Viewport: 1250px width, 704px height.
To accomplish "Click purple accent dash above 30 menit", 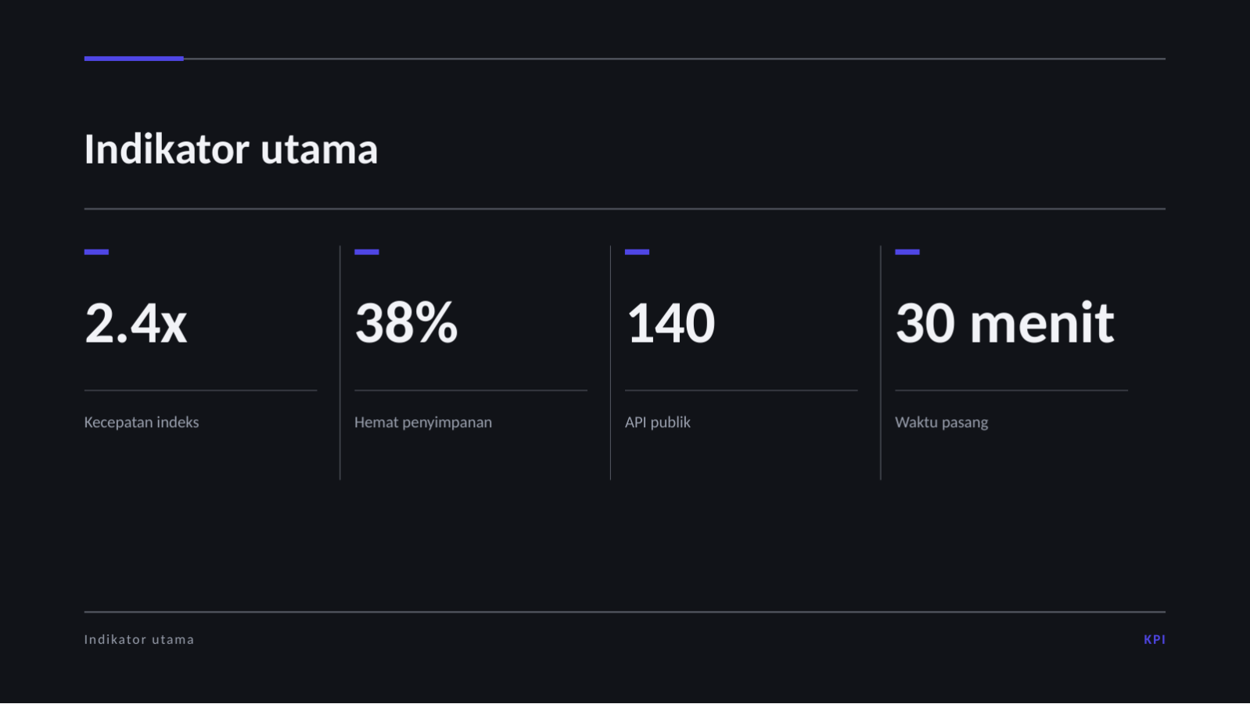I will tap(907, 252).
